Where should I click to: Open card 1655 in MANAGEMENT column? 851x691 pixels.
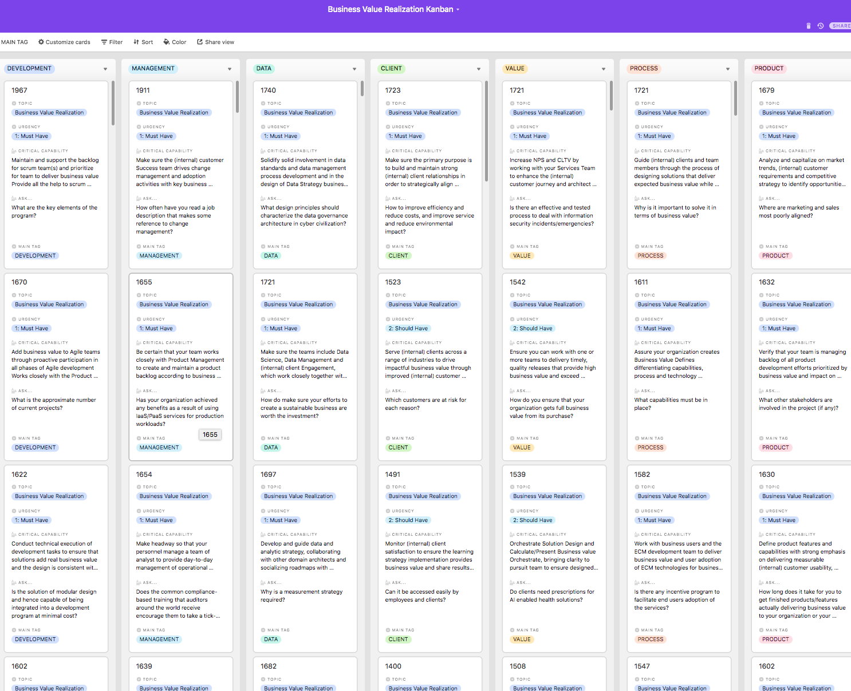[x=144, y=282]
